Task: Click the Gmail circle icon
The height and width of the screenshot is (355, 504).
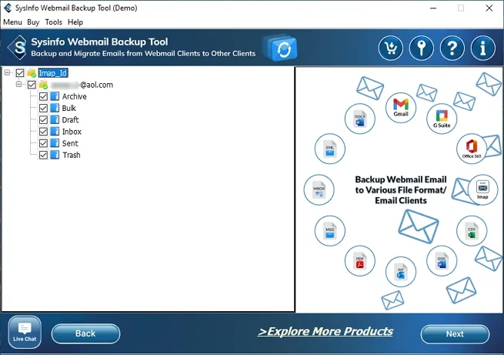Action: (401, 108)
